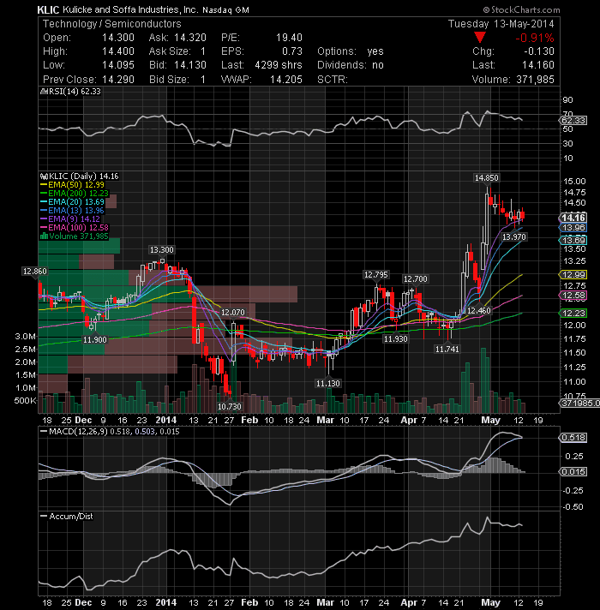
Task: Click the Last price 14.160 in header
Action: pos(538,65)
